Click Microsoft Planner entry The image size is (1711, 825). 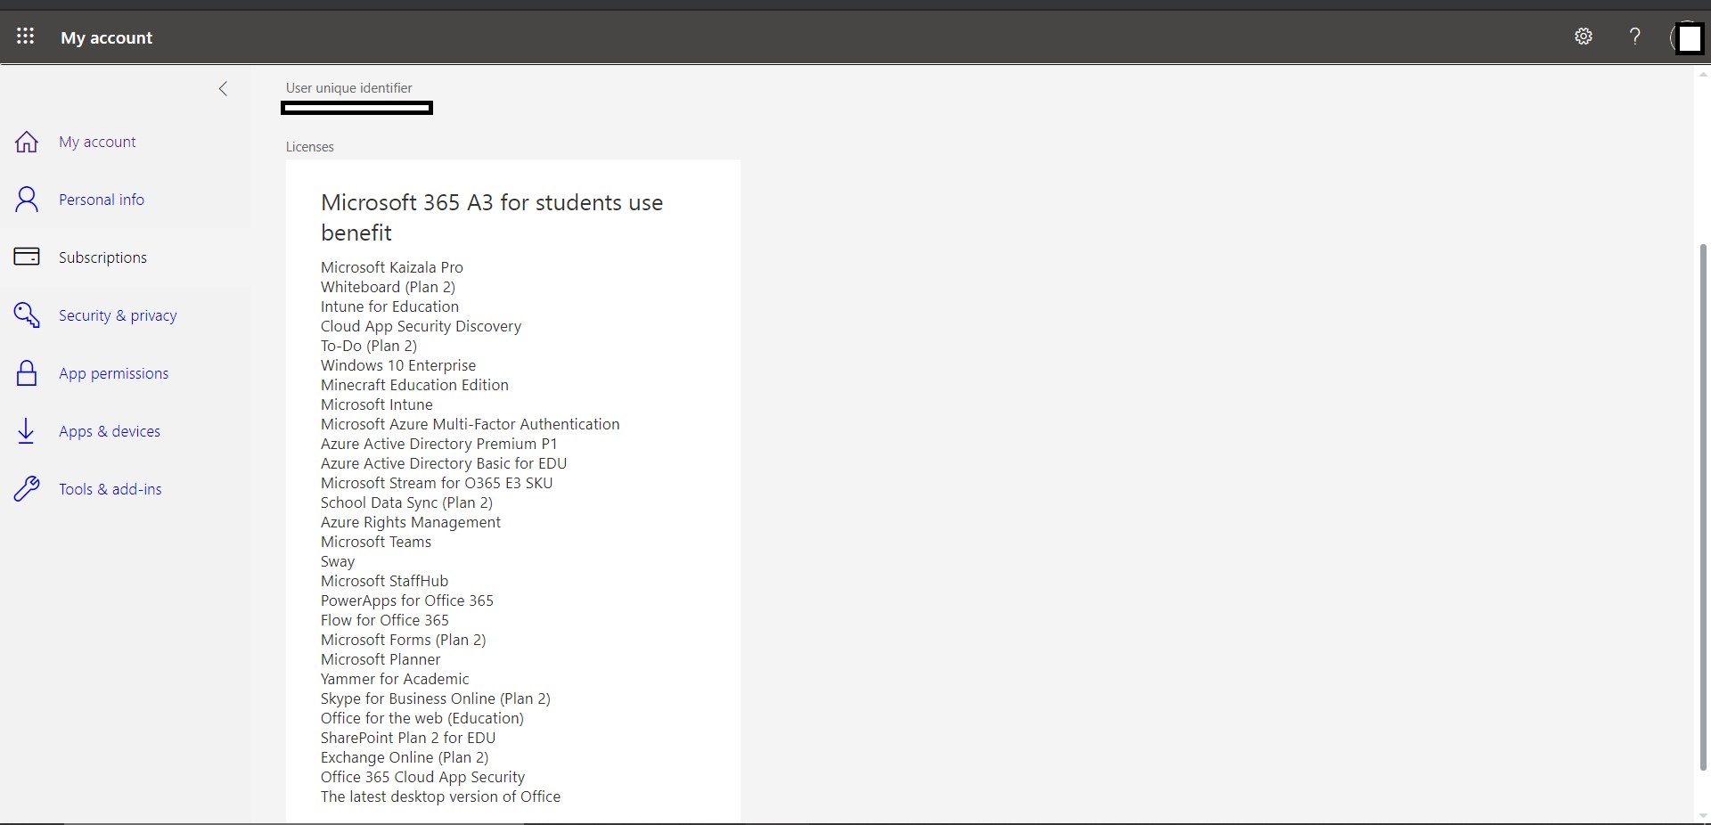click(381, 659)
